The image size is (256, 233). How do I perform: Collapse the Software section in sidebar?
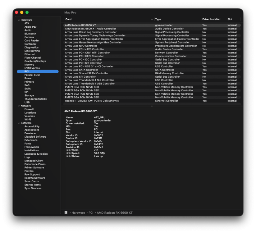point(19,123)
